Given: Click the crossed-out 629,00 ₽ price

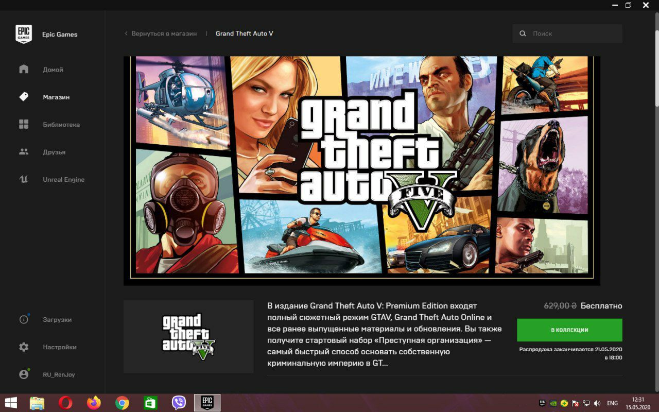Looking at the screenshot, I should coord(560,306).
